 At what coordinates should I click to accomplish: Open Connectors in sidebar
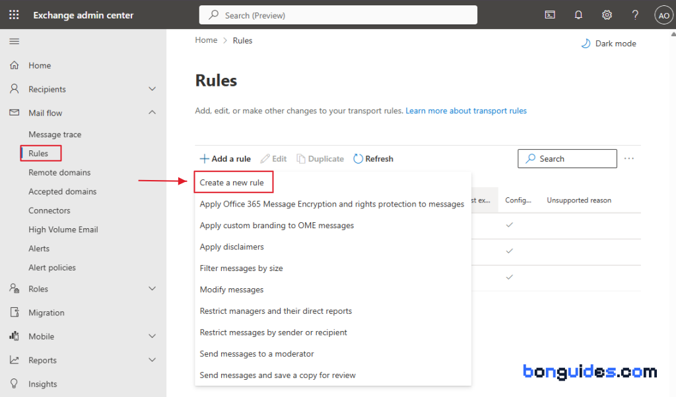(49, 210)
